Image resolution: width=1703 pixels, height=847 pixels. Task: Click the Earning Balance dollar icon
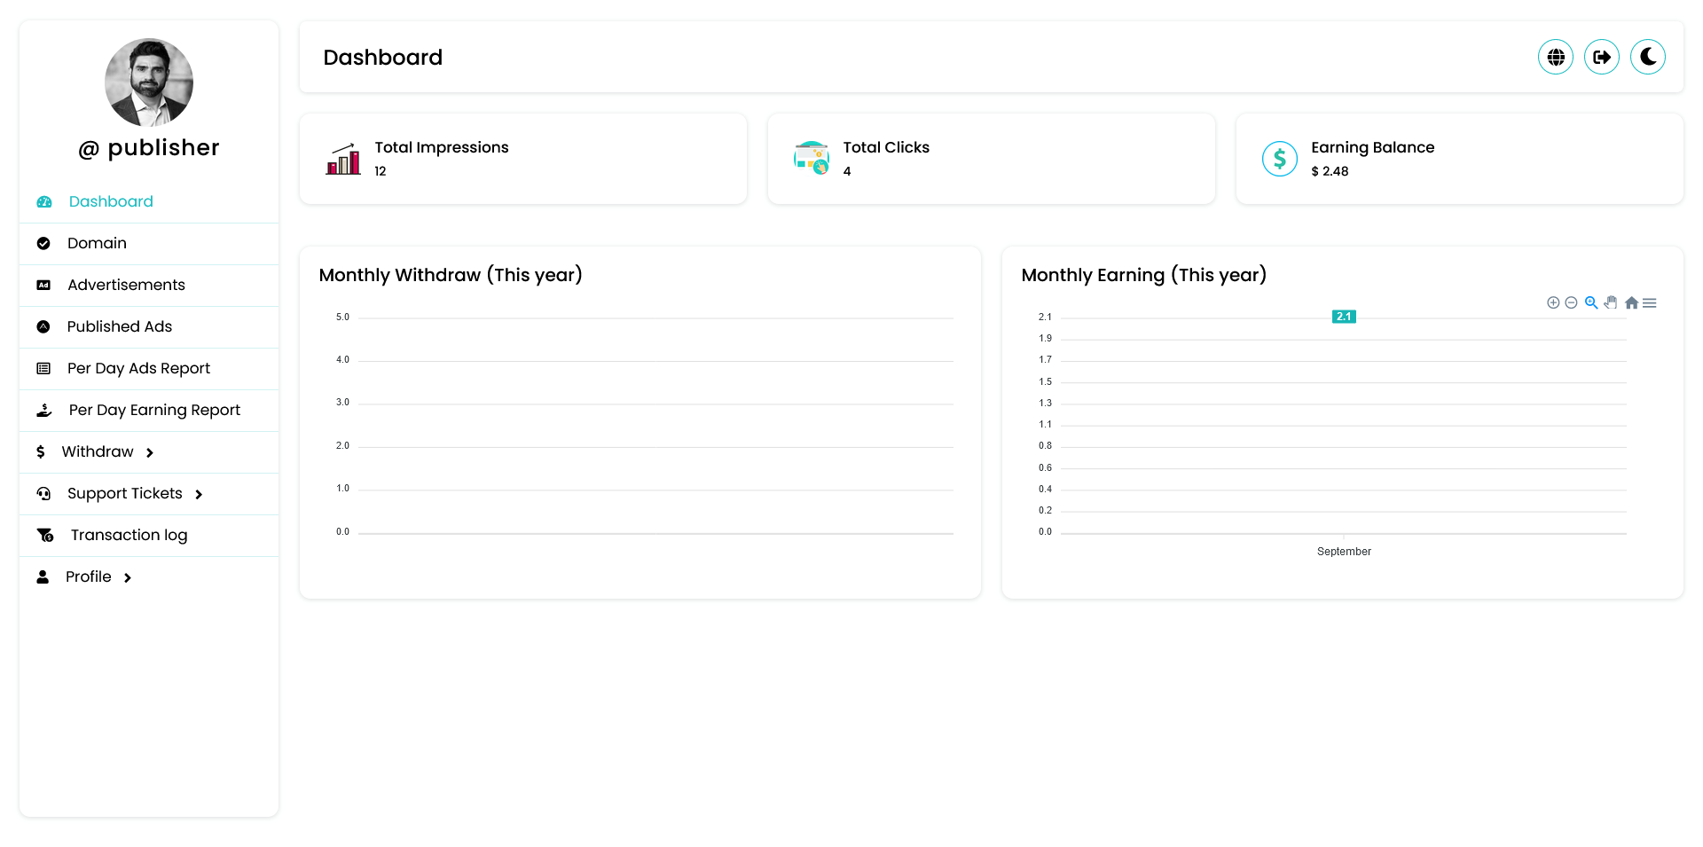click(x=1279, y=159)
